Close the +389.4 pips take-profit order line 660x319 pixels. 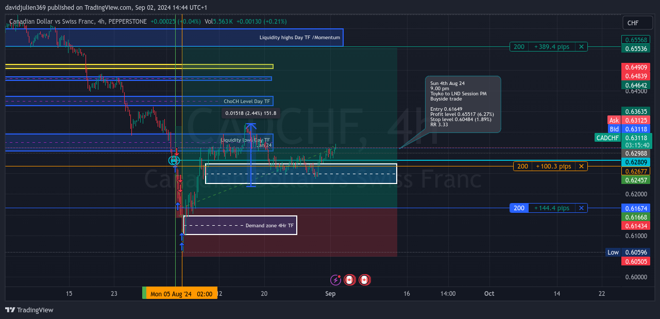coord(581,46)
